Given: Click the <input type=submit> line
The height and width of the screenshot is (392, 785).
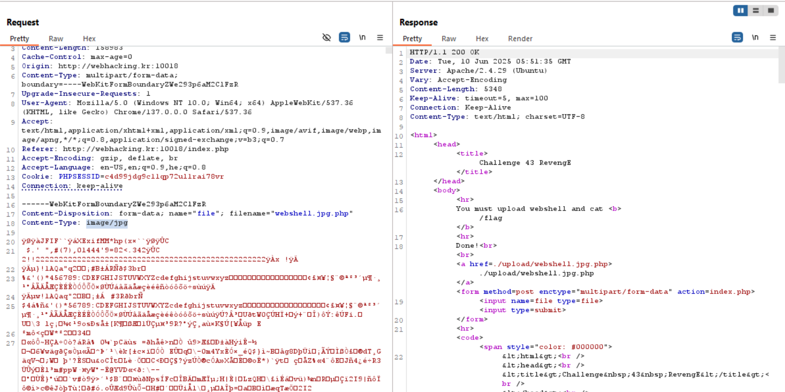Looking at the screenshot, I should point(522,310).
